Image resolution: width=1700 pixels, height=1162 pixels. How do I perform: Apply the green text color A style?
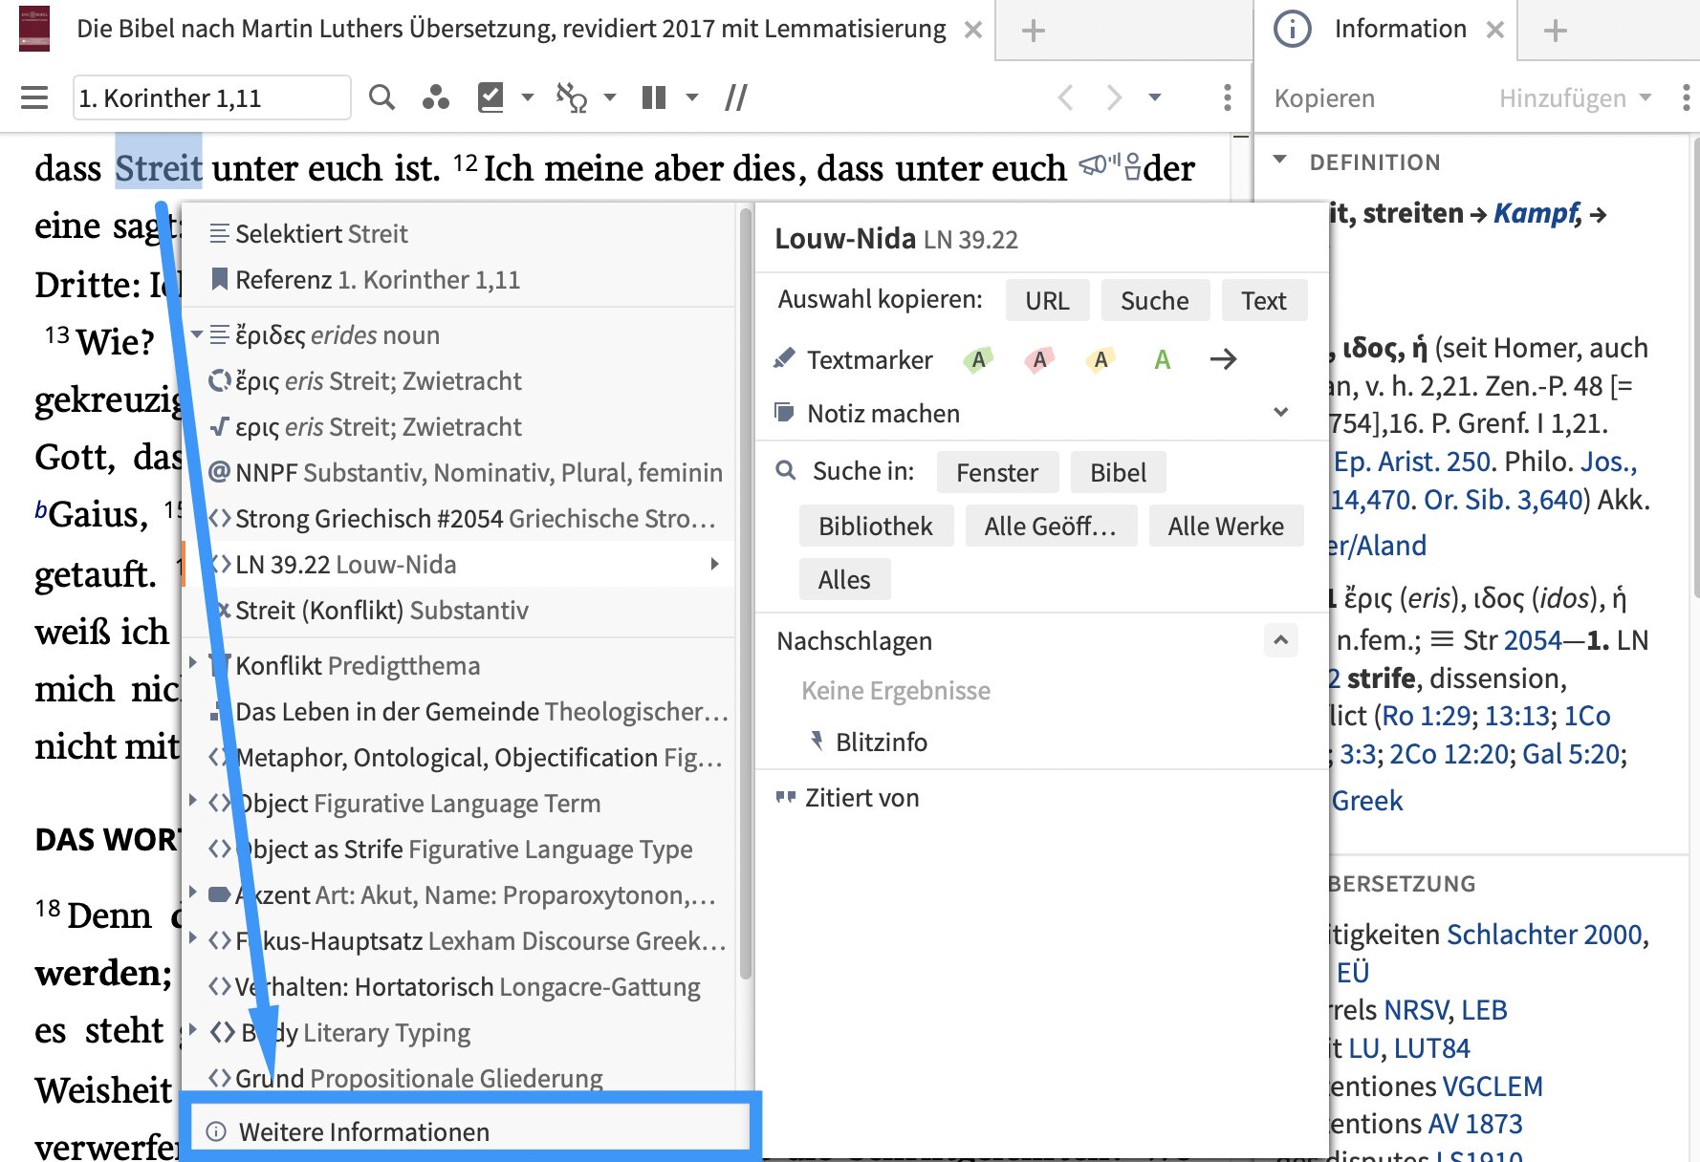pyautogui.click(x=1162, y=359)
